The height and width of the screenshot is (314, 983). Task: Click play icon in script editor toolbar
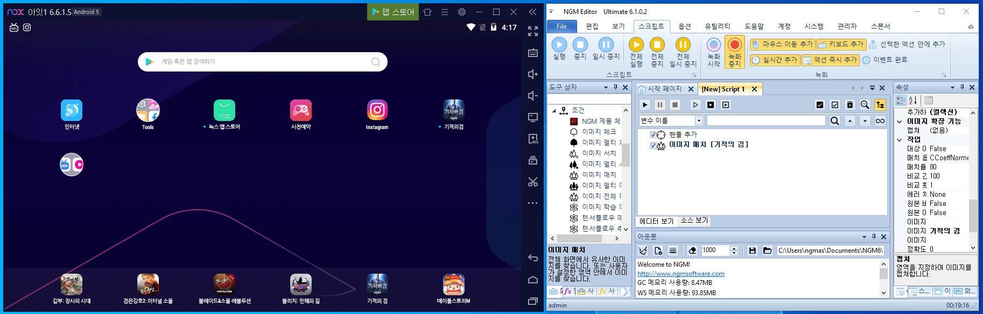[x=645, y=105]
